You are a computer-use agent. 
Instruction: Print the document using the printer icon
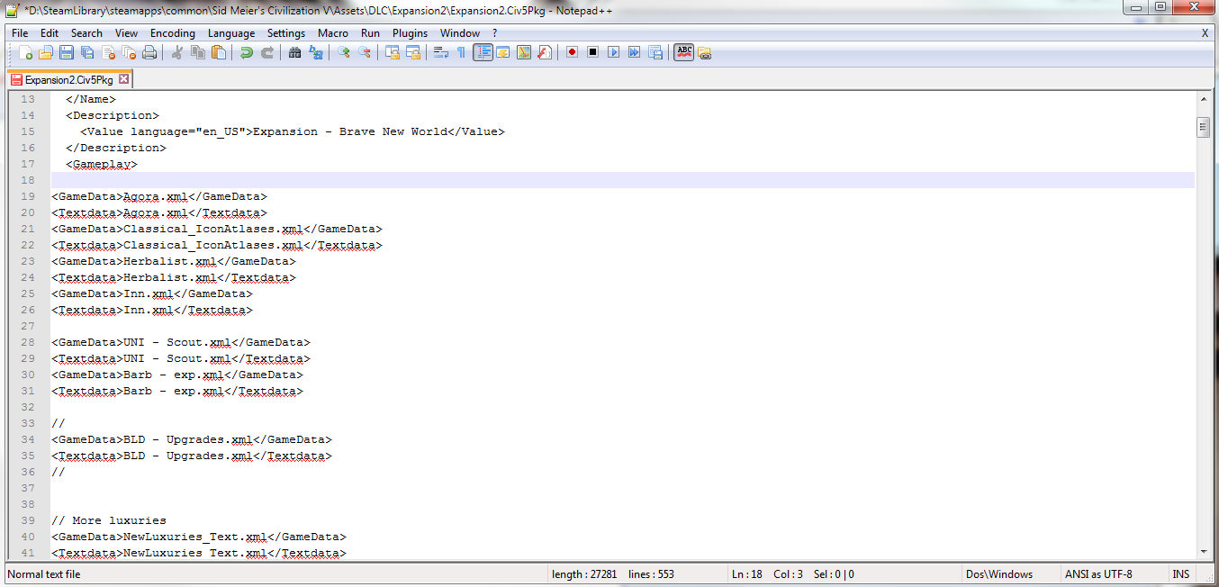tap(149, 52)
